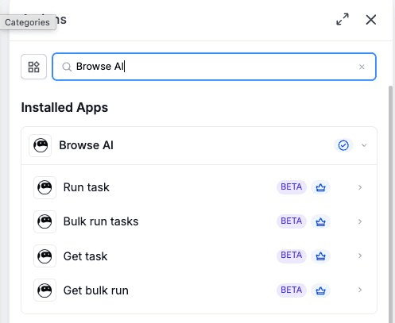
Task: Click the Run task robot icon
Action: pyautogui.click(x=45, y=187)
